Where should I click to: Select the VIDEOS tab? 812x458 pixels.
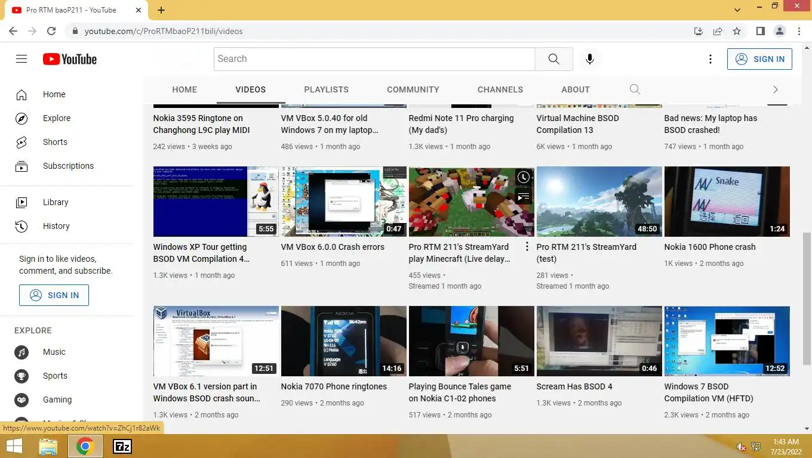(251, 89)
